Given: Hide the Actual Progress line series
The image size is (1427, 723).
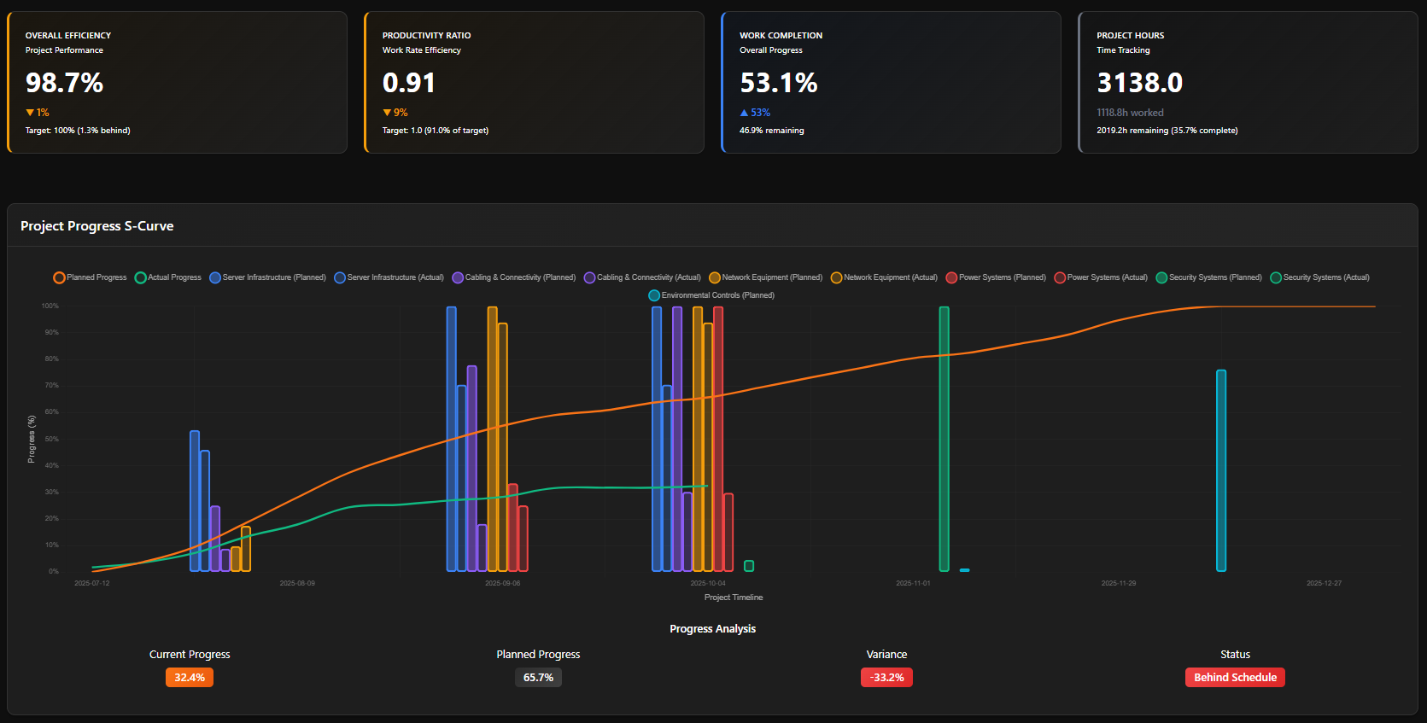Looking at the screenshot, I should coord(141,277).
